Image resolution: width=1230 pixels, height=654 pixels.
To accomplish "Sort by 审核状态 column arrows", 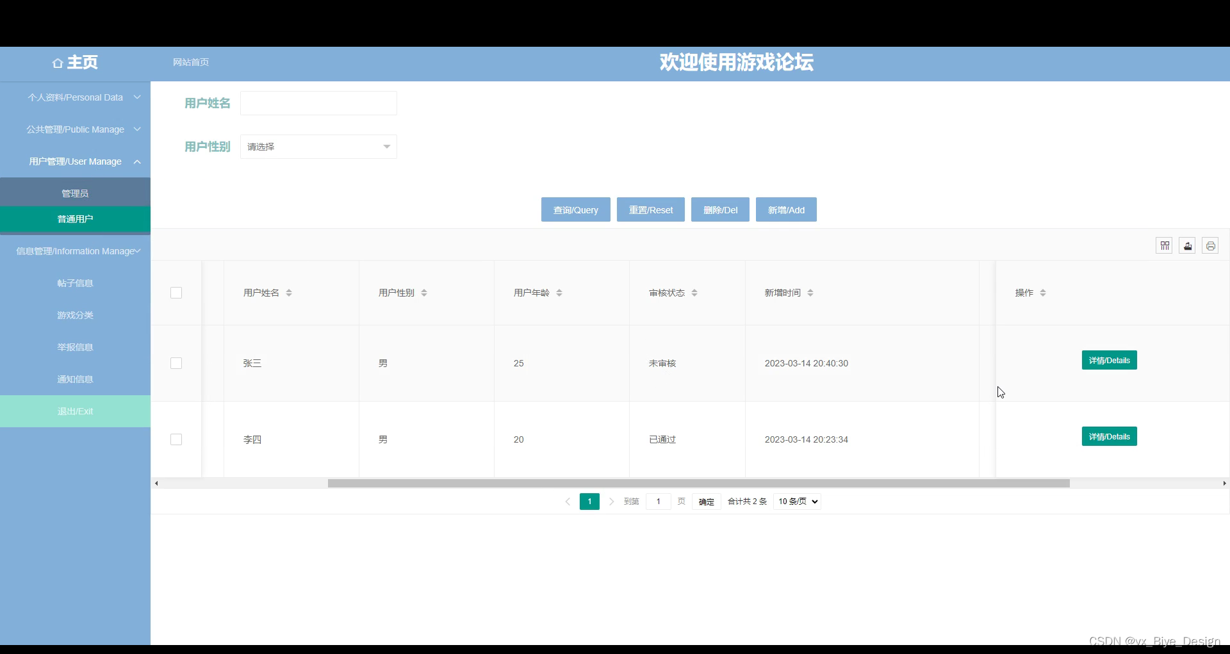I will [694, 293].
